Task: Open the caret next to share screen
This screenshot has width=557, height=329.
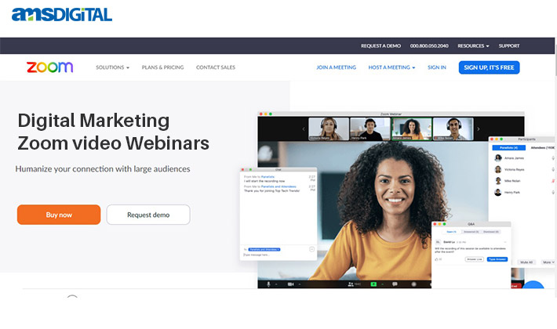Action: [383, 284]
